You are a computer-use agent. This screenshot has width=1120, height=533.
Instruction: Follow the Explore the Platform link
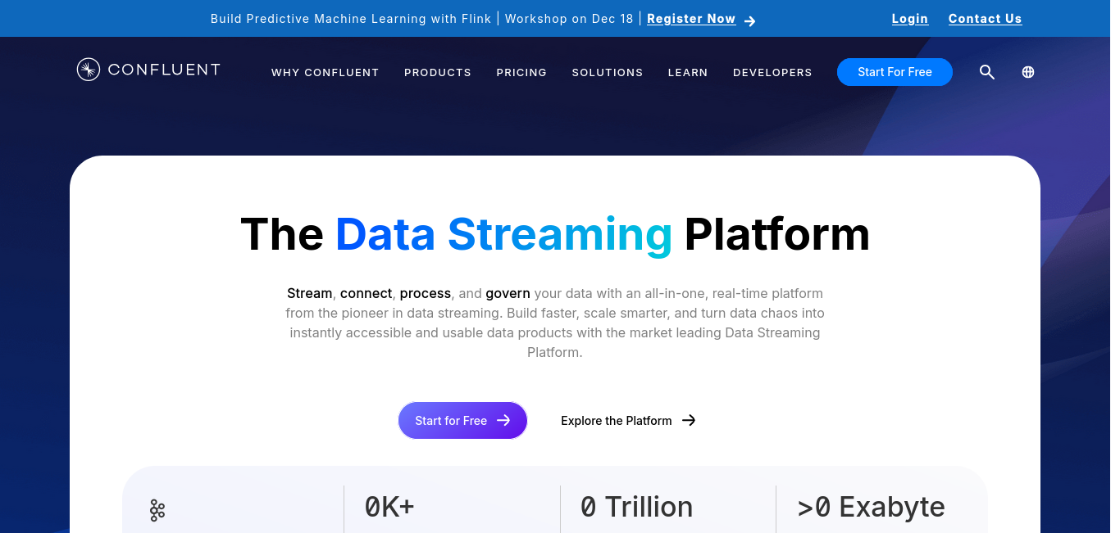pyautogui.click(x=628, y=420)
